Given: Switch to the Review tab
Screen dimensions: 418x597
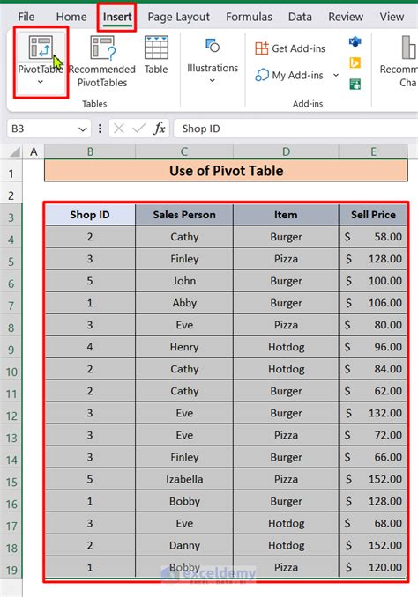Looking at the screenshot, I should click(346, 17).
